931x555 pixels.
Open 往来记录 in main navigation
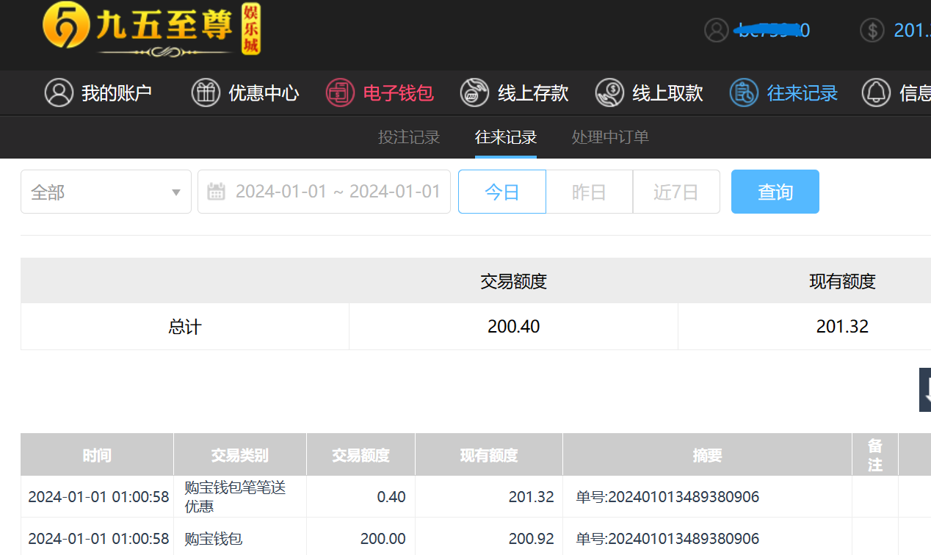point(803,93)
